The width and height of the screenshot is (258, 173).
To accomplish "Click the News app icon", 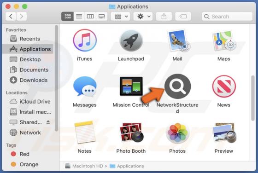I will pyautogui.click(x=224, y=86).
